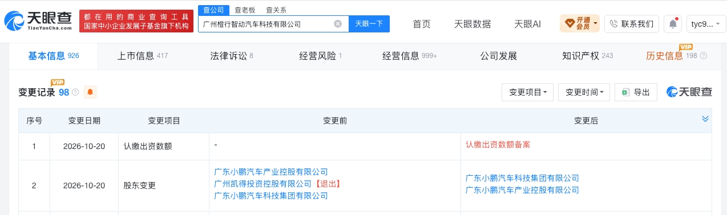Click 广东小鹏汽车科技集团有限公司 link in 变更前 column
This screenshot has height=215, width=727.
coord(271,196)
